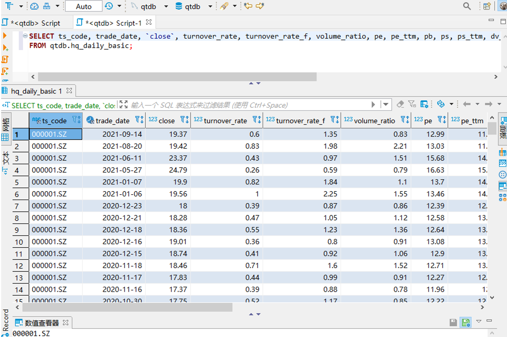Collapse the SELECT statement fold marker

[x=25, y=36]
